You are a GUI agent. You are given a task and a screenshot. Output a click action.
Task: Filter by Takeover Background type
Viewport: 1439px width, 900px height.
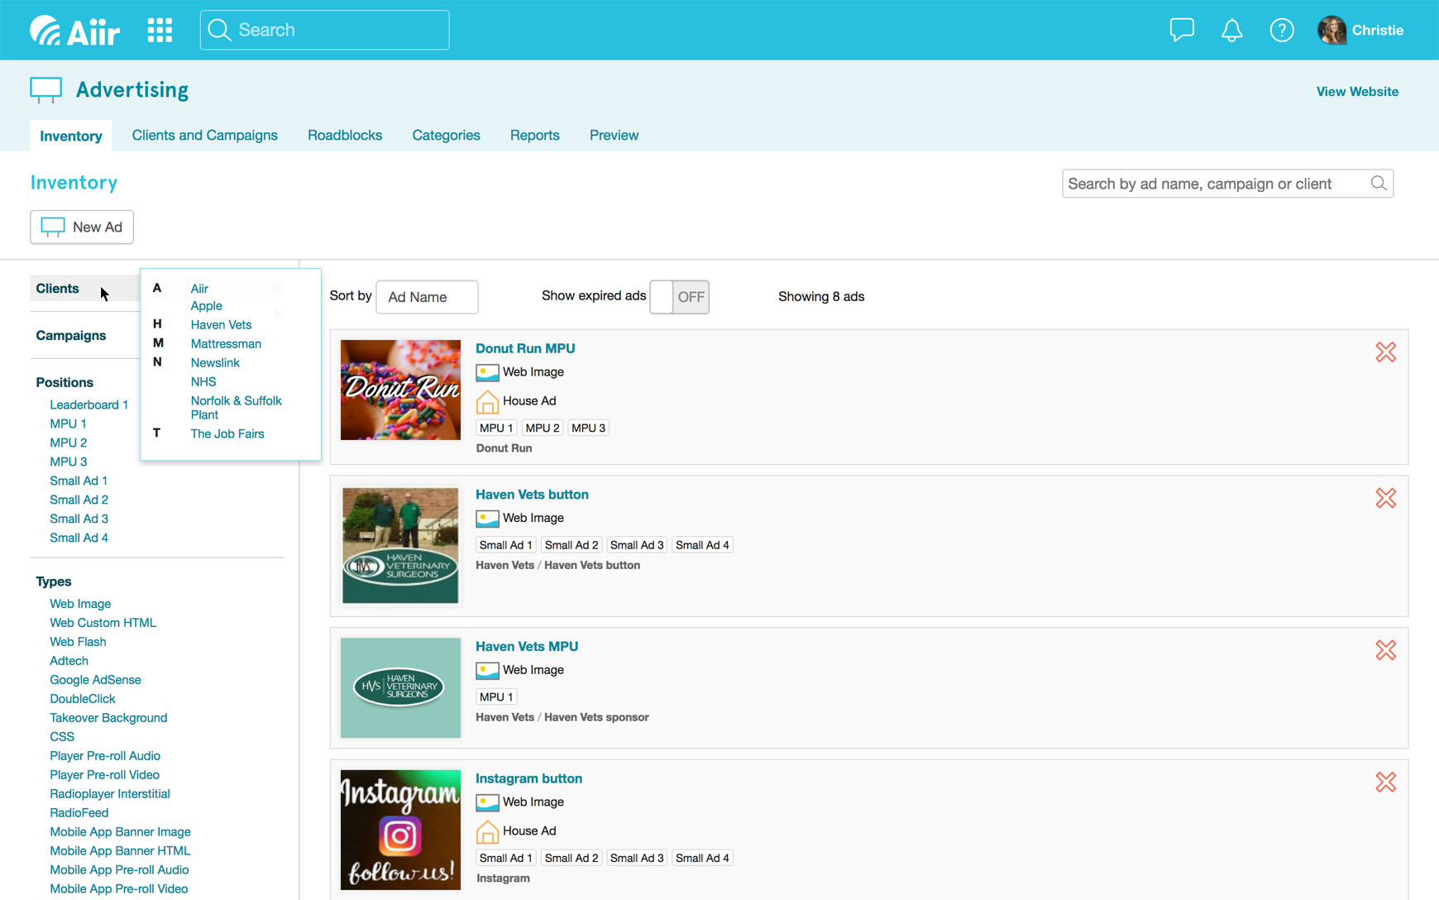tap(108, 719)
